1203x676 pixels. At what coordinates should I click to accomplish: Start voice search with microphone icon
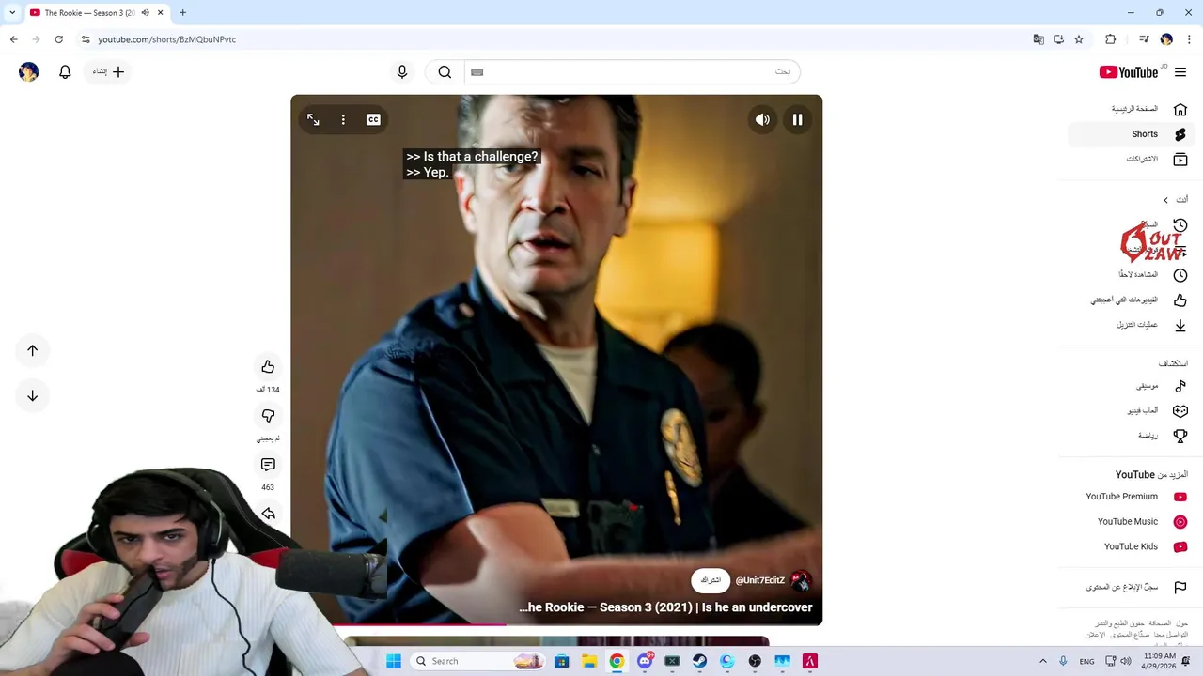(x=402, y=71)
